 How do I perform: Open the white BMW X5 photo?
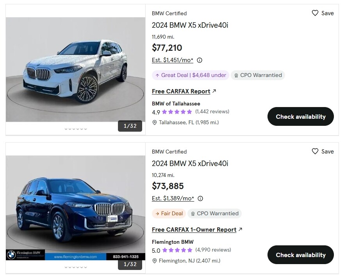click(x=75, y=70)
